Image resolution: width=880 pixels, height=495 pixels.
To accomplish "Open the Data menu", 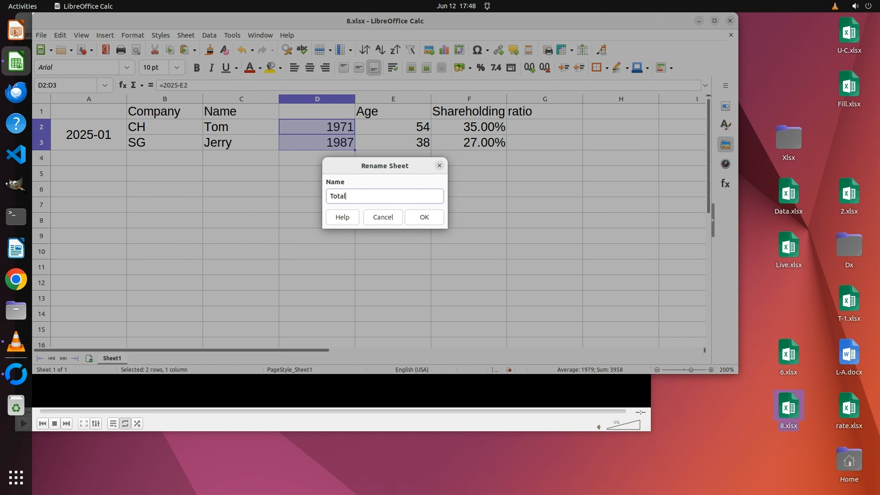I will [209, 35].
